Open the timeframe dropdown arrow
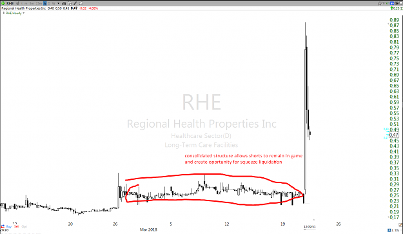403x234 pixels. click(58, 3)
